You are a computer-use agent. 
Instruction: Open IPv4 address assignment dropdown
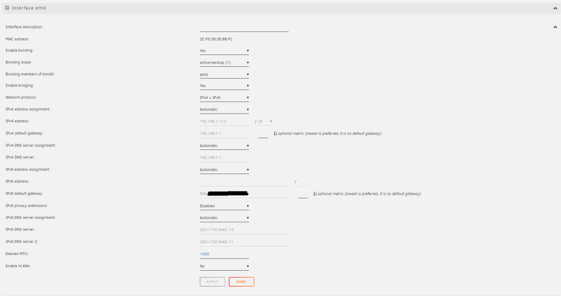pyautogui.click(x=224, y=110)
